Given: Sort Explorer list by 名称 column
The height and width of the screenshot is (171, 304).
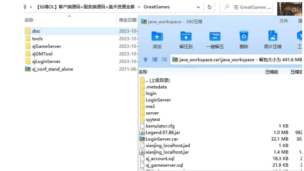Looking at the screenshot, I should coord(29,20).
